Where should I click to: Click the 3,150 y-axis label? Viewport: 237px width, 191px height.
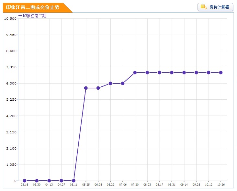[11, 132]
